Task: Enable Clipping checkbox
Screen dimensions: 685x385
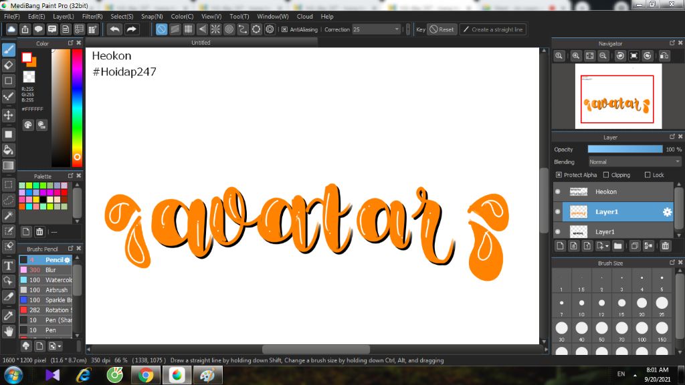Action: pyautogui.click(x=606, y=174)
